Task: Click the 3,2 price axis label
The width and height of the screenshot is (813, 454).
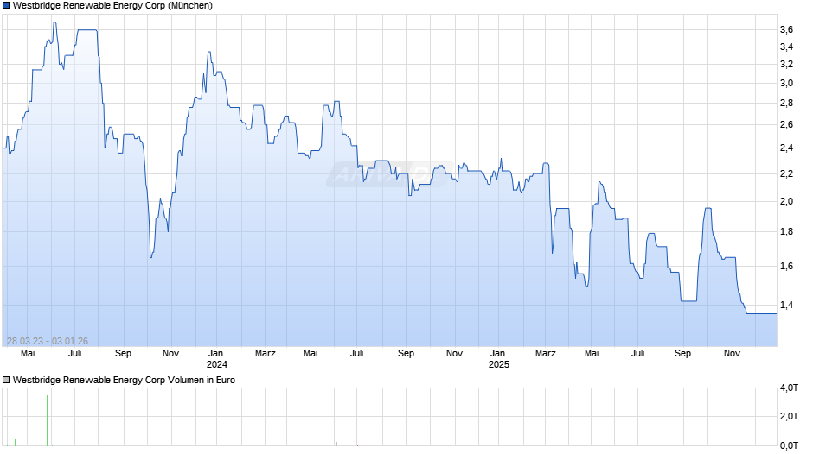Action: [786, 64]
